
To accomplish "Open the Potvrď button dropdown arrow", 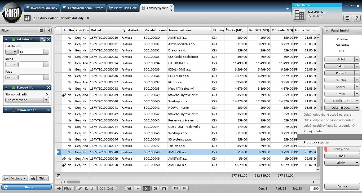I will (357, 73).
